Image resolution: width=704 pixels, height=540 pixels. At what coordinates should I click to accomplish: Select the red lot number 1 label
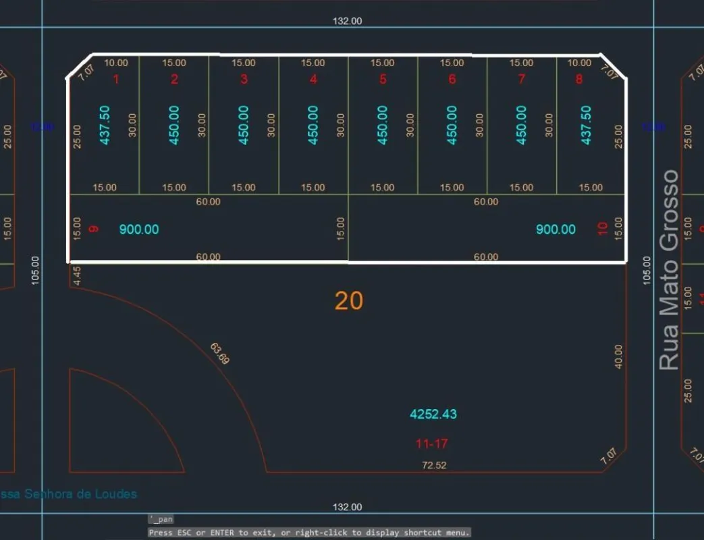pos(116,80)
